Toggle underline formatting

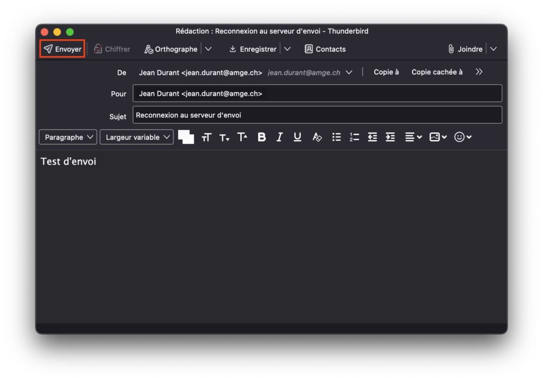[297, 137]
